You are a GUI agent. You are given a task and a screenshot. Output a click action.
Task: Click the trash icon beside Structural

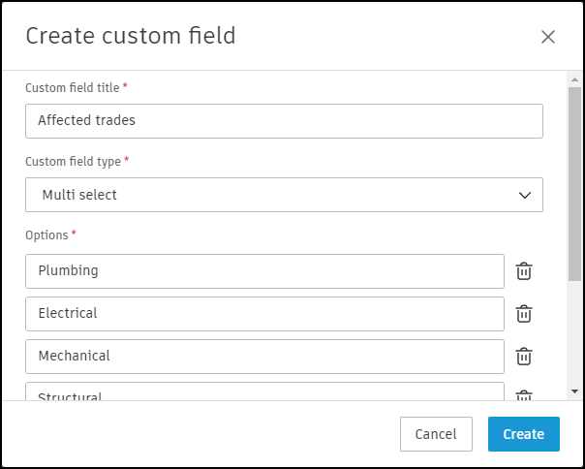pyautogui.click(x=524, y=395)
